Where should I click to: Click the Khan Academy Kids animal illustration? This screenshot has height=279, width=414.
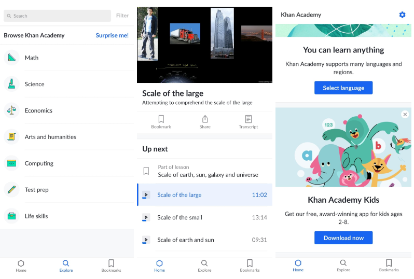click(x=343, y=147)
